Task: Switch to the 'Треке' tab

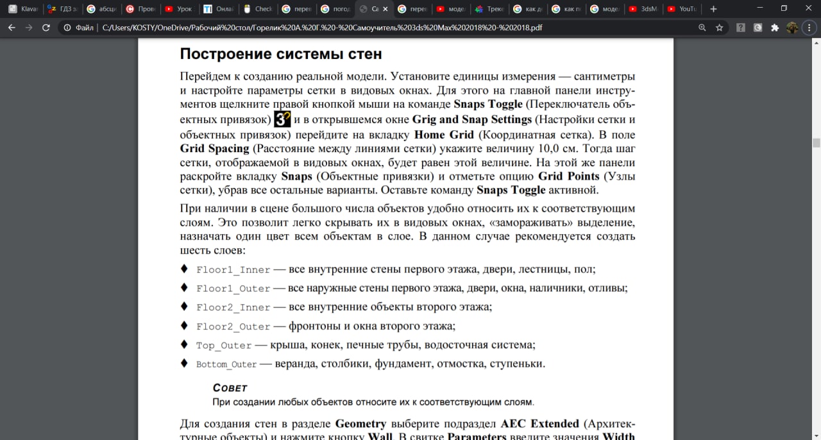Action: [x=489, y=9]
